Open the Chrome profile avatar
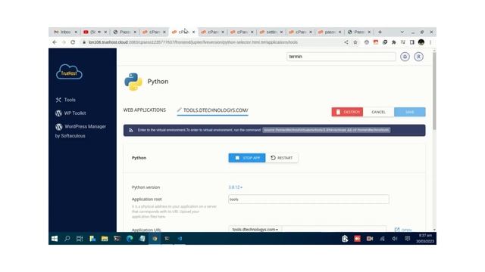 click(421, 42)
